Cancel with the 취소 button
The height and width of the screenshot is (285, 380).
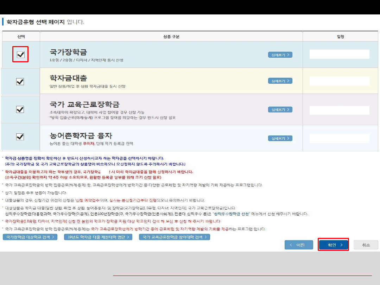(x=366, y=245)
